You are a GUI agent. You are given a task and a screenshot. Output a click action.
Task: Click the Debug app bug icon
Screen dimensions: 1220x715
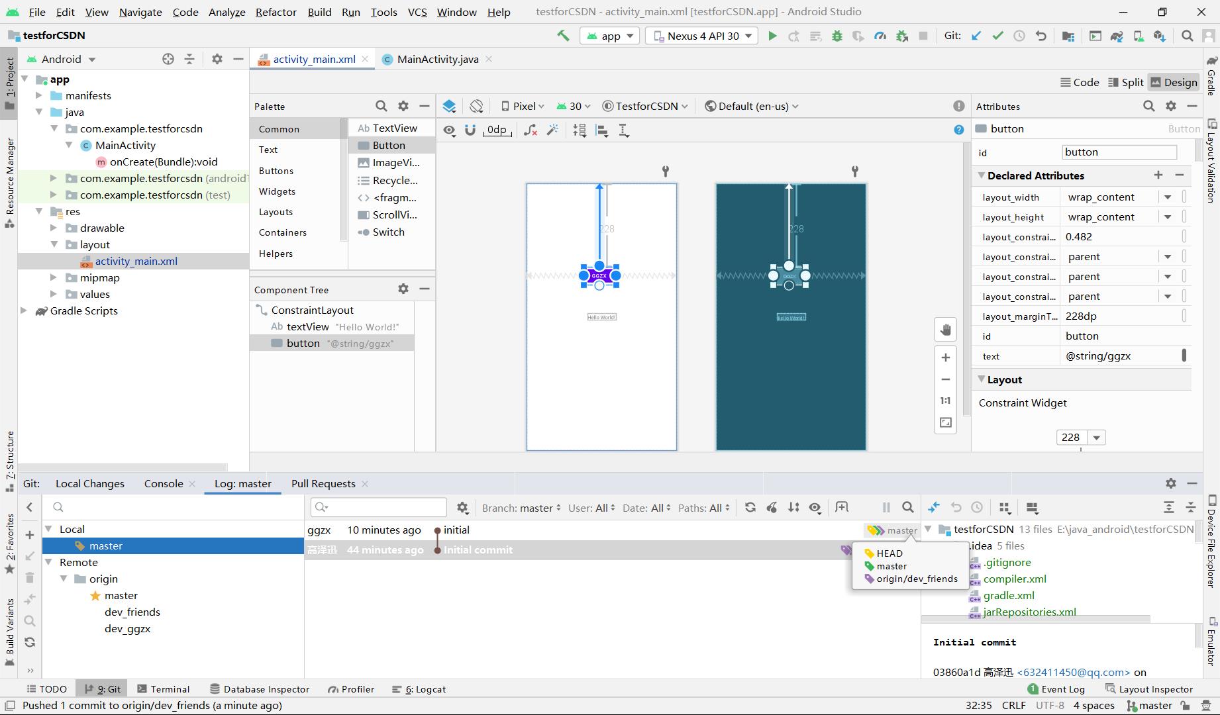click(837, 36)
